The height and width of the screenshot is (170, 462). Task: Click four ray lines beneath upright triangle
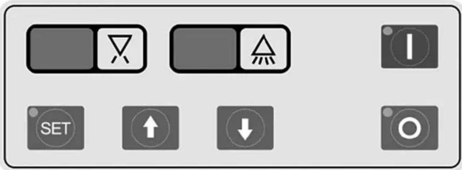(264, 61)
